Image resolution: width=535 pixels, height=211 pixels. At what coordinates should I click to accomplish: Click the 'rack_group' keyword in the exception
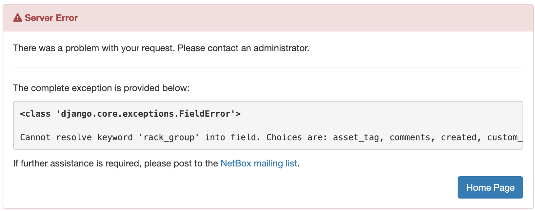(169, 137)
